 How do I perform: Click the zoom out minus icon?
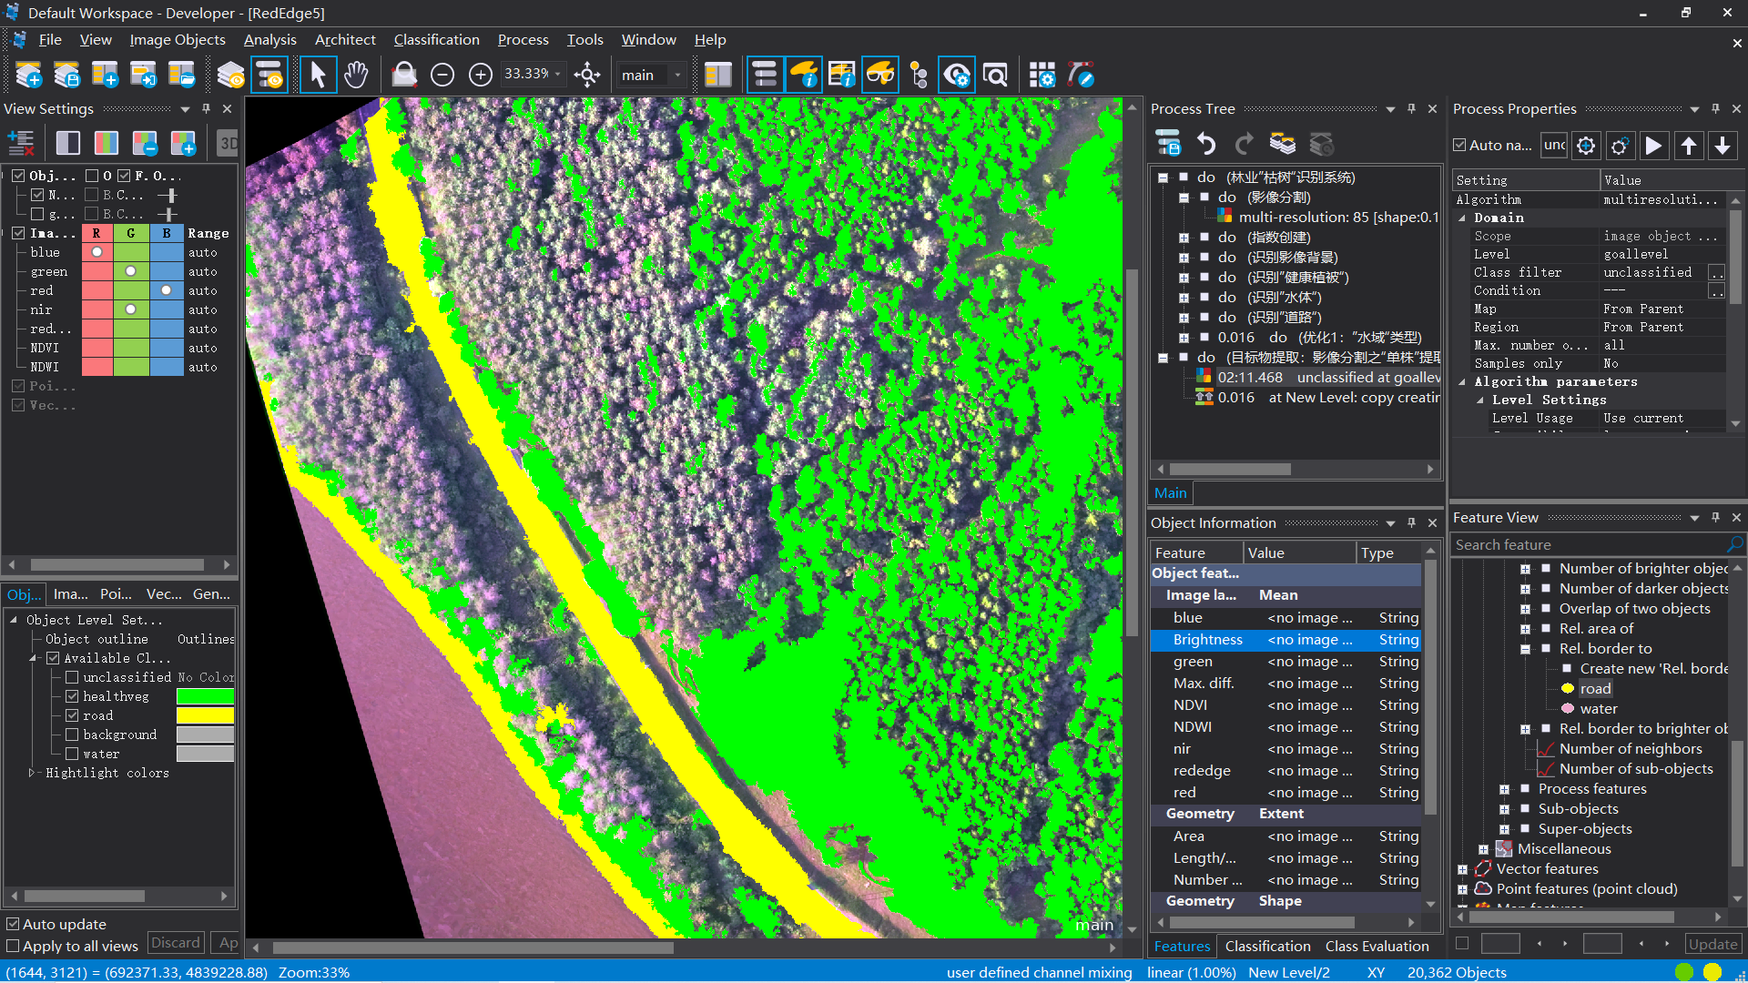tap(442, 75)
